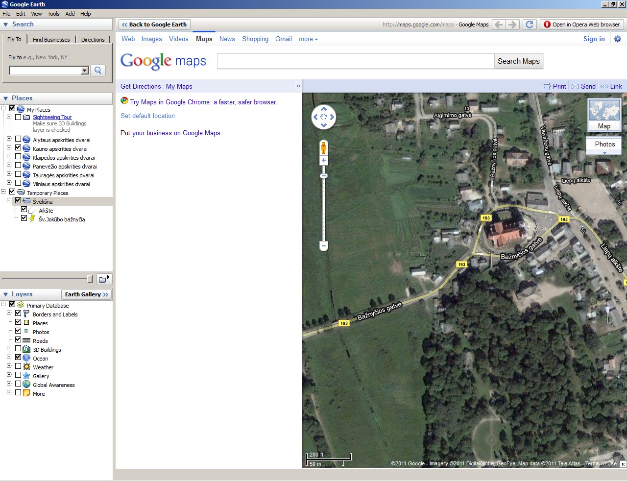Click the zoom in plus button on map

323,161
